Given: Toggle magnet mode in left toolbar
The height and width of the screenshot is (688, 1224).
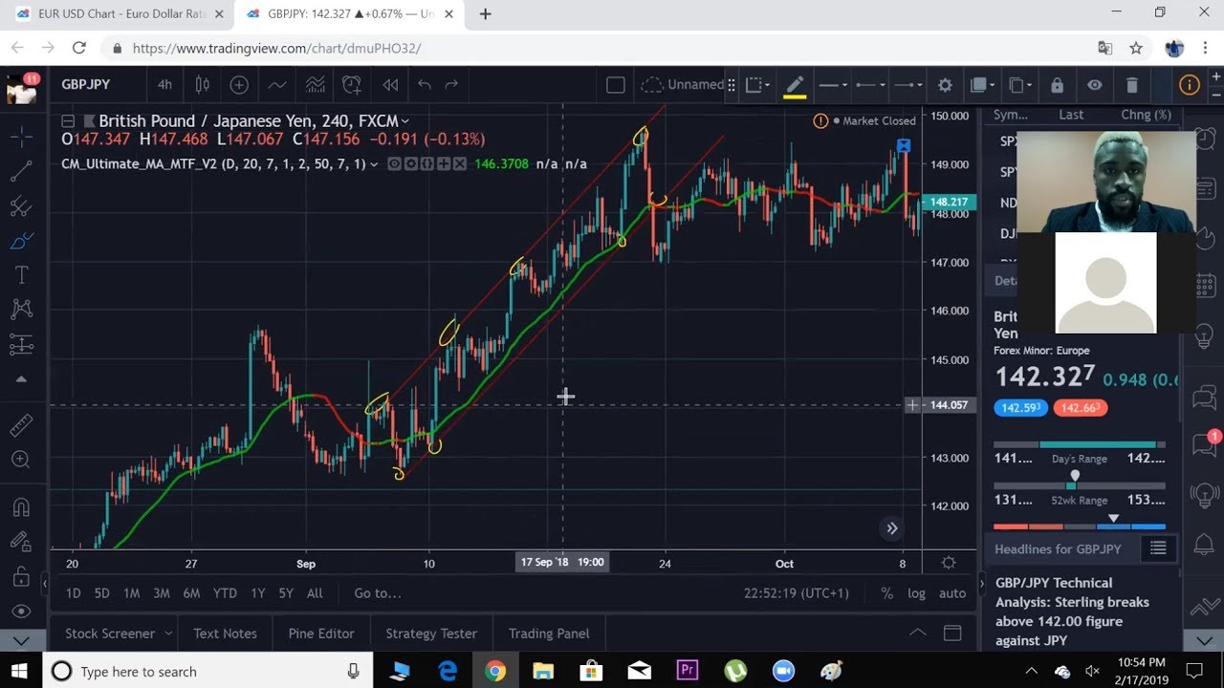Looking at the screenshot, I should click(x=21, y=506).
